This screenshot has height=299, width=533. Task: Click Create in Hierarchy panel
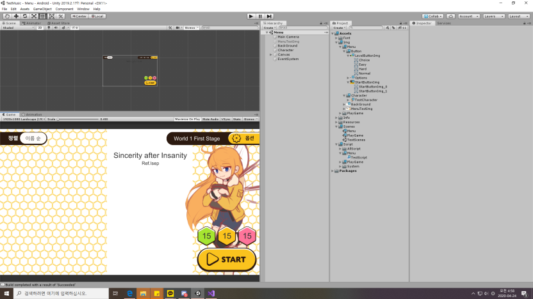(270, 28)
